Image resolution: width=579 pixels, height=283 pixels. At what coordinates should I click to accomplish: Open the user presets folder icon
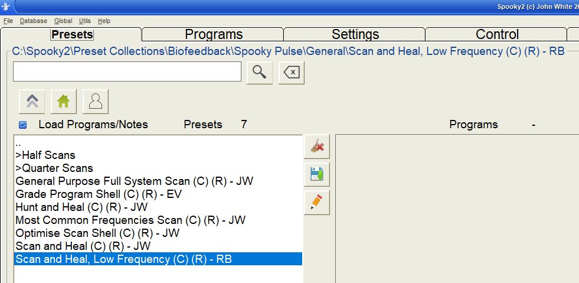point(96,102)
